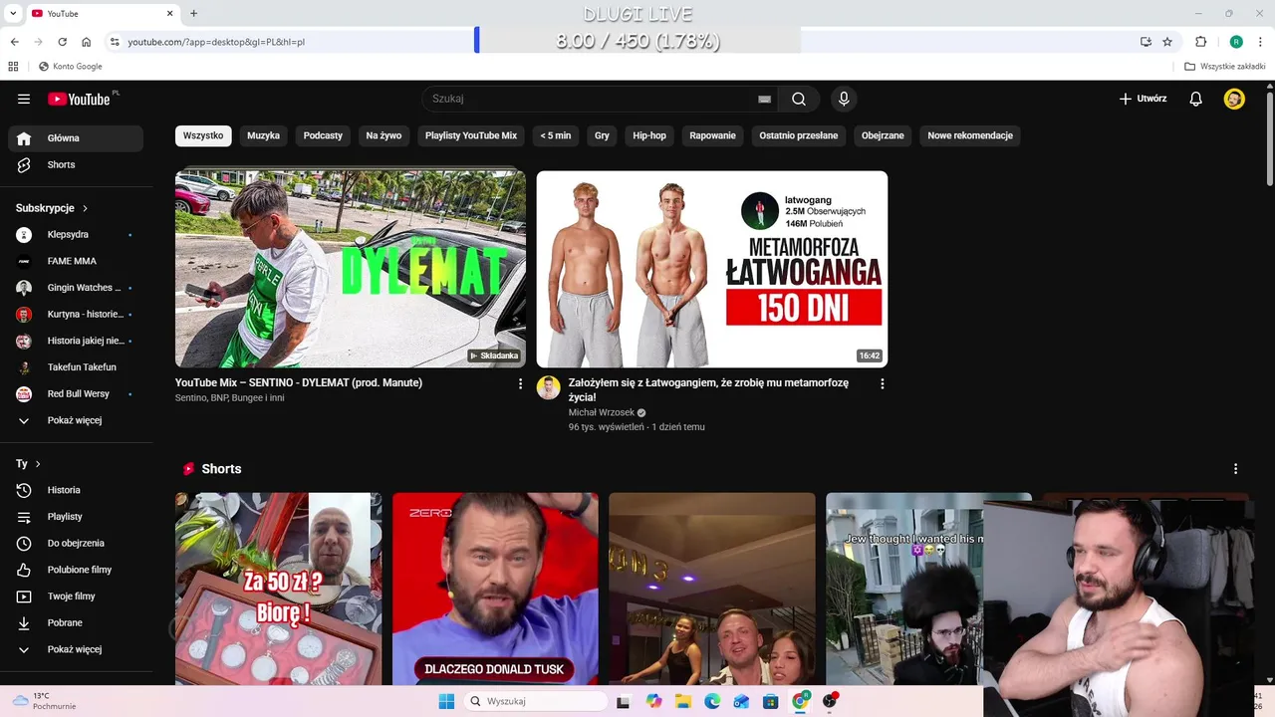Open FAME MMA subscription channel
This screenshot has height=717, width=1275.
point(76,261)
